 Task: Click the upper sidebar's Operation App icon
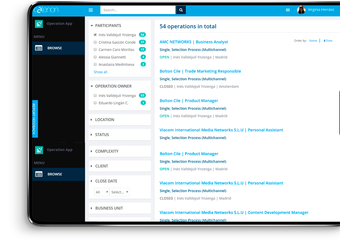tap(39, 24)
